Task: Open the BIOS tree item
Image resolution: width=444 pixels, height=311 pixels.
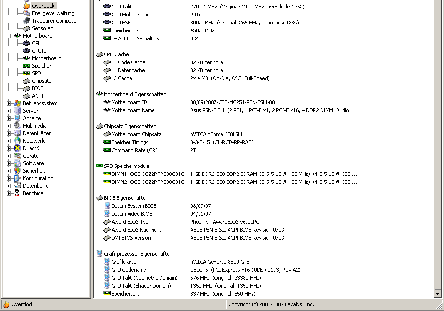Action: pyautogui.click(x=38, y=88)
